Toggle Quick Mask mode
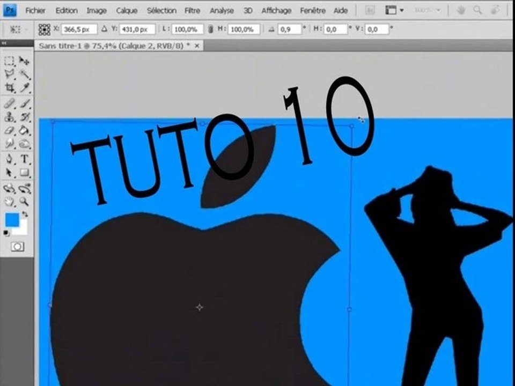This screenshot has width=515, height=386. coord(17,247)
